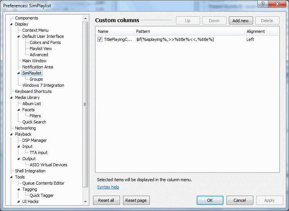Click the Up button
Screen dimensions: 289x211
188,21
